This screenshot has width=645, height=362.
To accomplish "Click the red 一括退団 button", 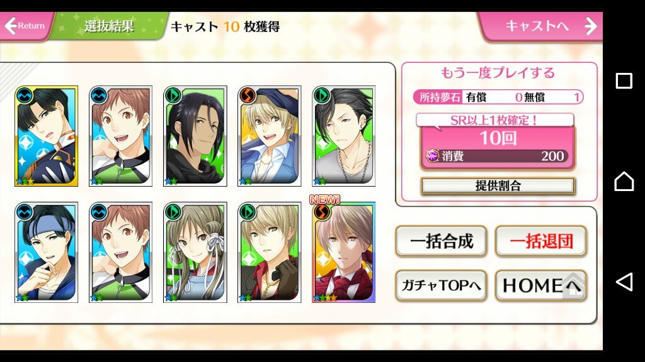I will tap(541, 241).
